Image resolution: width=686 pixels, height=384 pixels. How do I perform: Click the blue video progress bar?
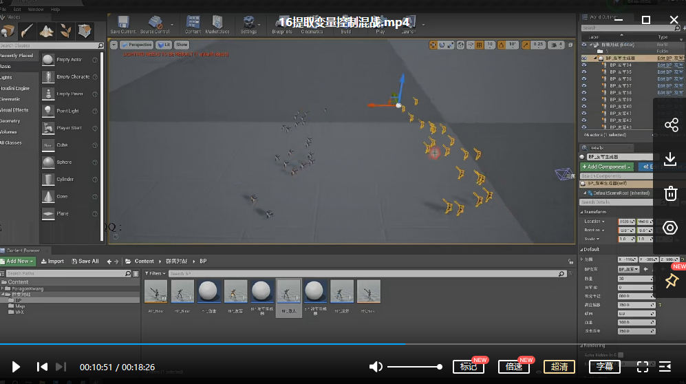[x=206, y=344]
